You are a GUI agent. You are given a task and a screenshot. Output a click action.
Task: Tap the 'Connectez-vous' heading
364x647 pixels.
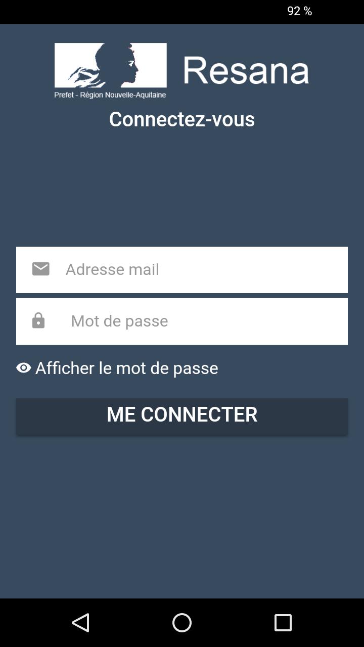[182, 119]
